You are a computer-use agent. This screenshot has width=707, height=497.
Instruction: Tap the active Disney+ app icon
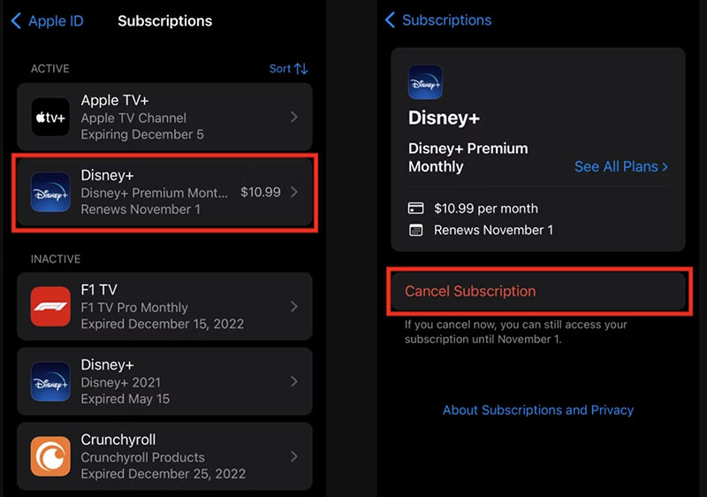point(50,192)
